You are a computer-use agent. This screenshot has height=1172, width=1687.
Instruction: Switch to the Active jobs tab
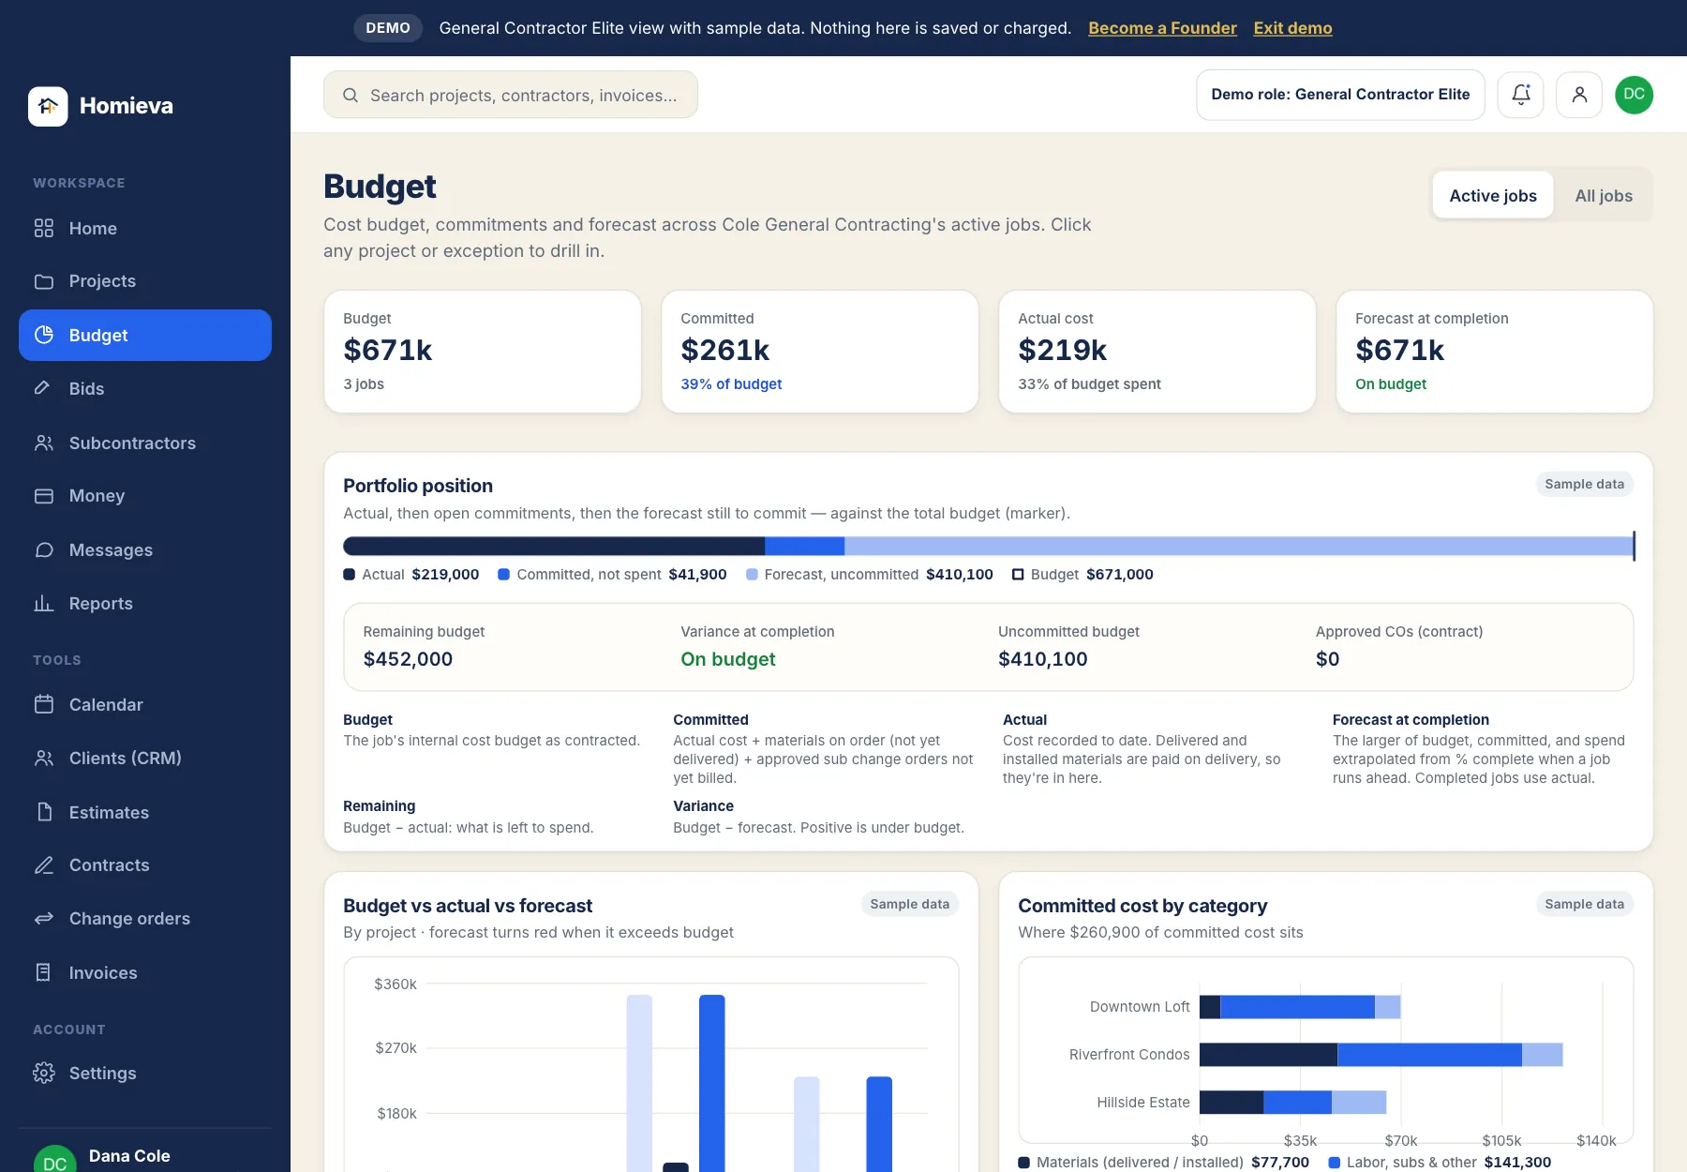pos(1493,196)
